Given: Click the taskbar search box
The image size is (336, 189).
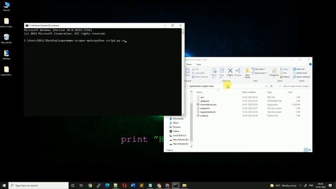Looking at the screenshot, I should pos(38,185).
